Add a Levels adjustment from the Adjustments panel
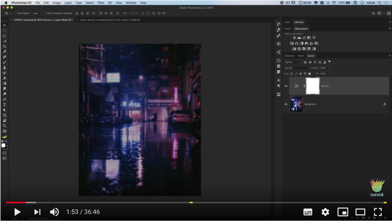392x221 pixels. click(299, 37)
